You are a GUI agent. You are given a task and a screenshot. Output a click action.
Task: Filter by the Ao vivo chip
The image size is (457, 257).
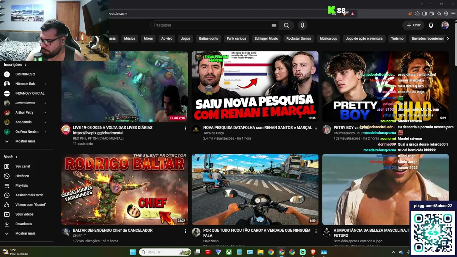(167, 39)
